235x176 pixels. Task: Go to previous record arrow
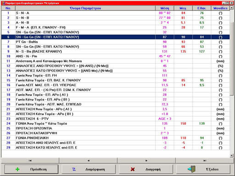tap(88, 160)
